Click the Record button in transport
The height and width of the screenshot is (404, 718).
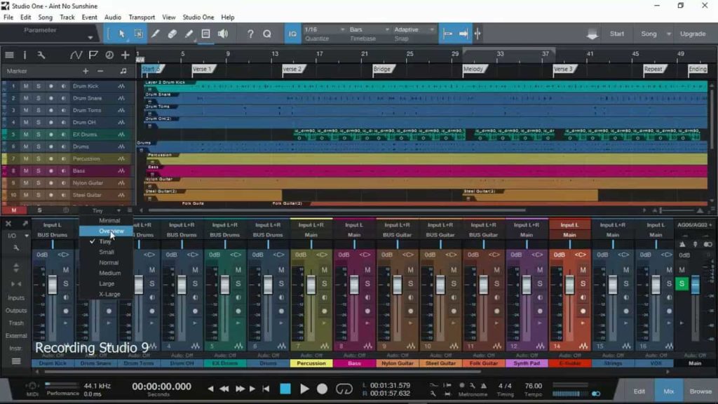coord(322,389)
